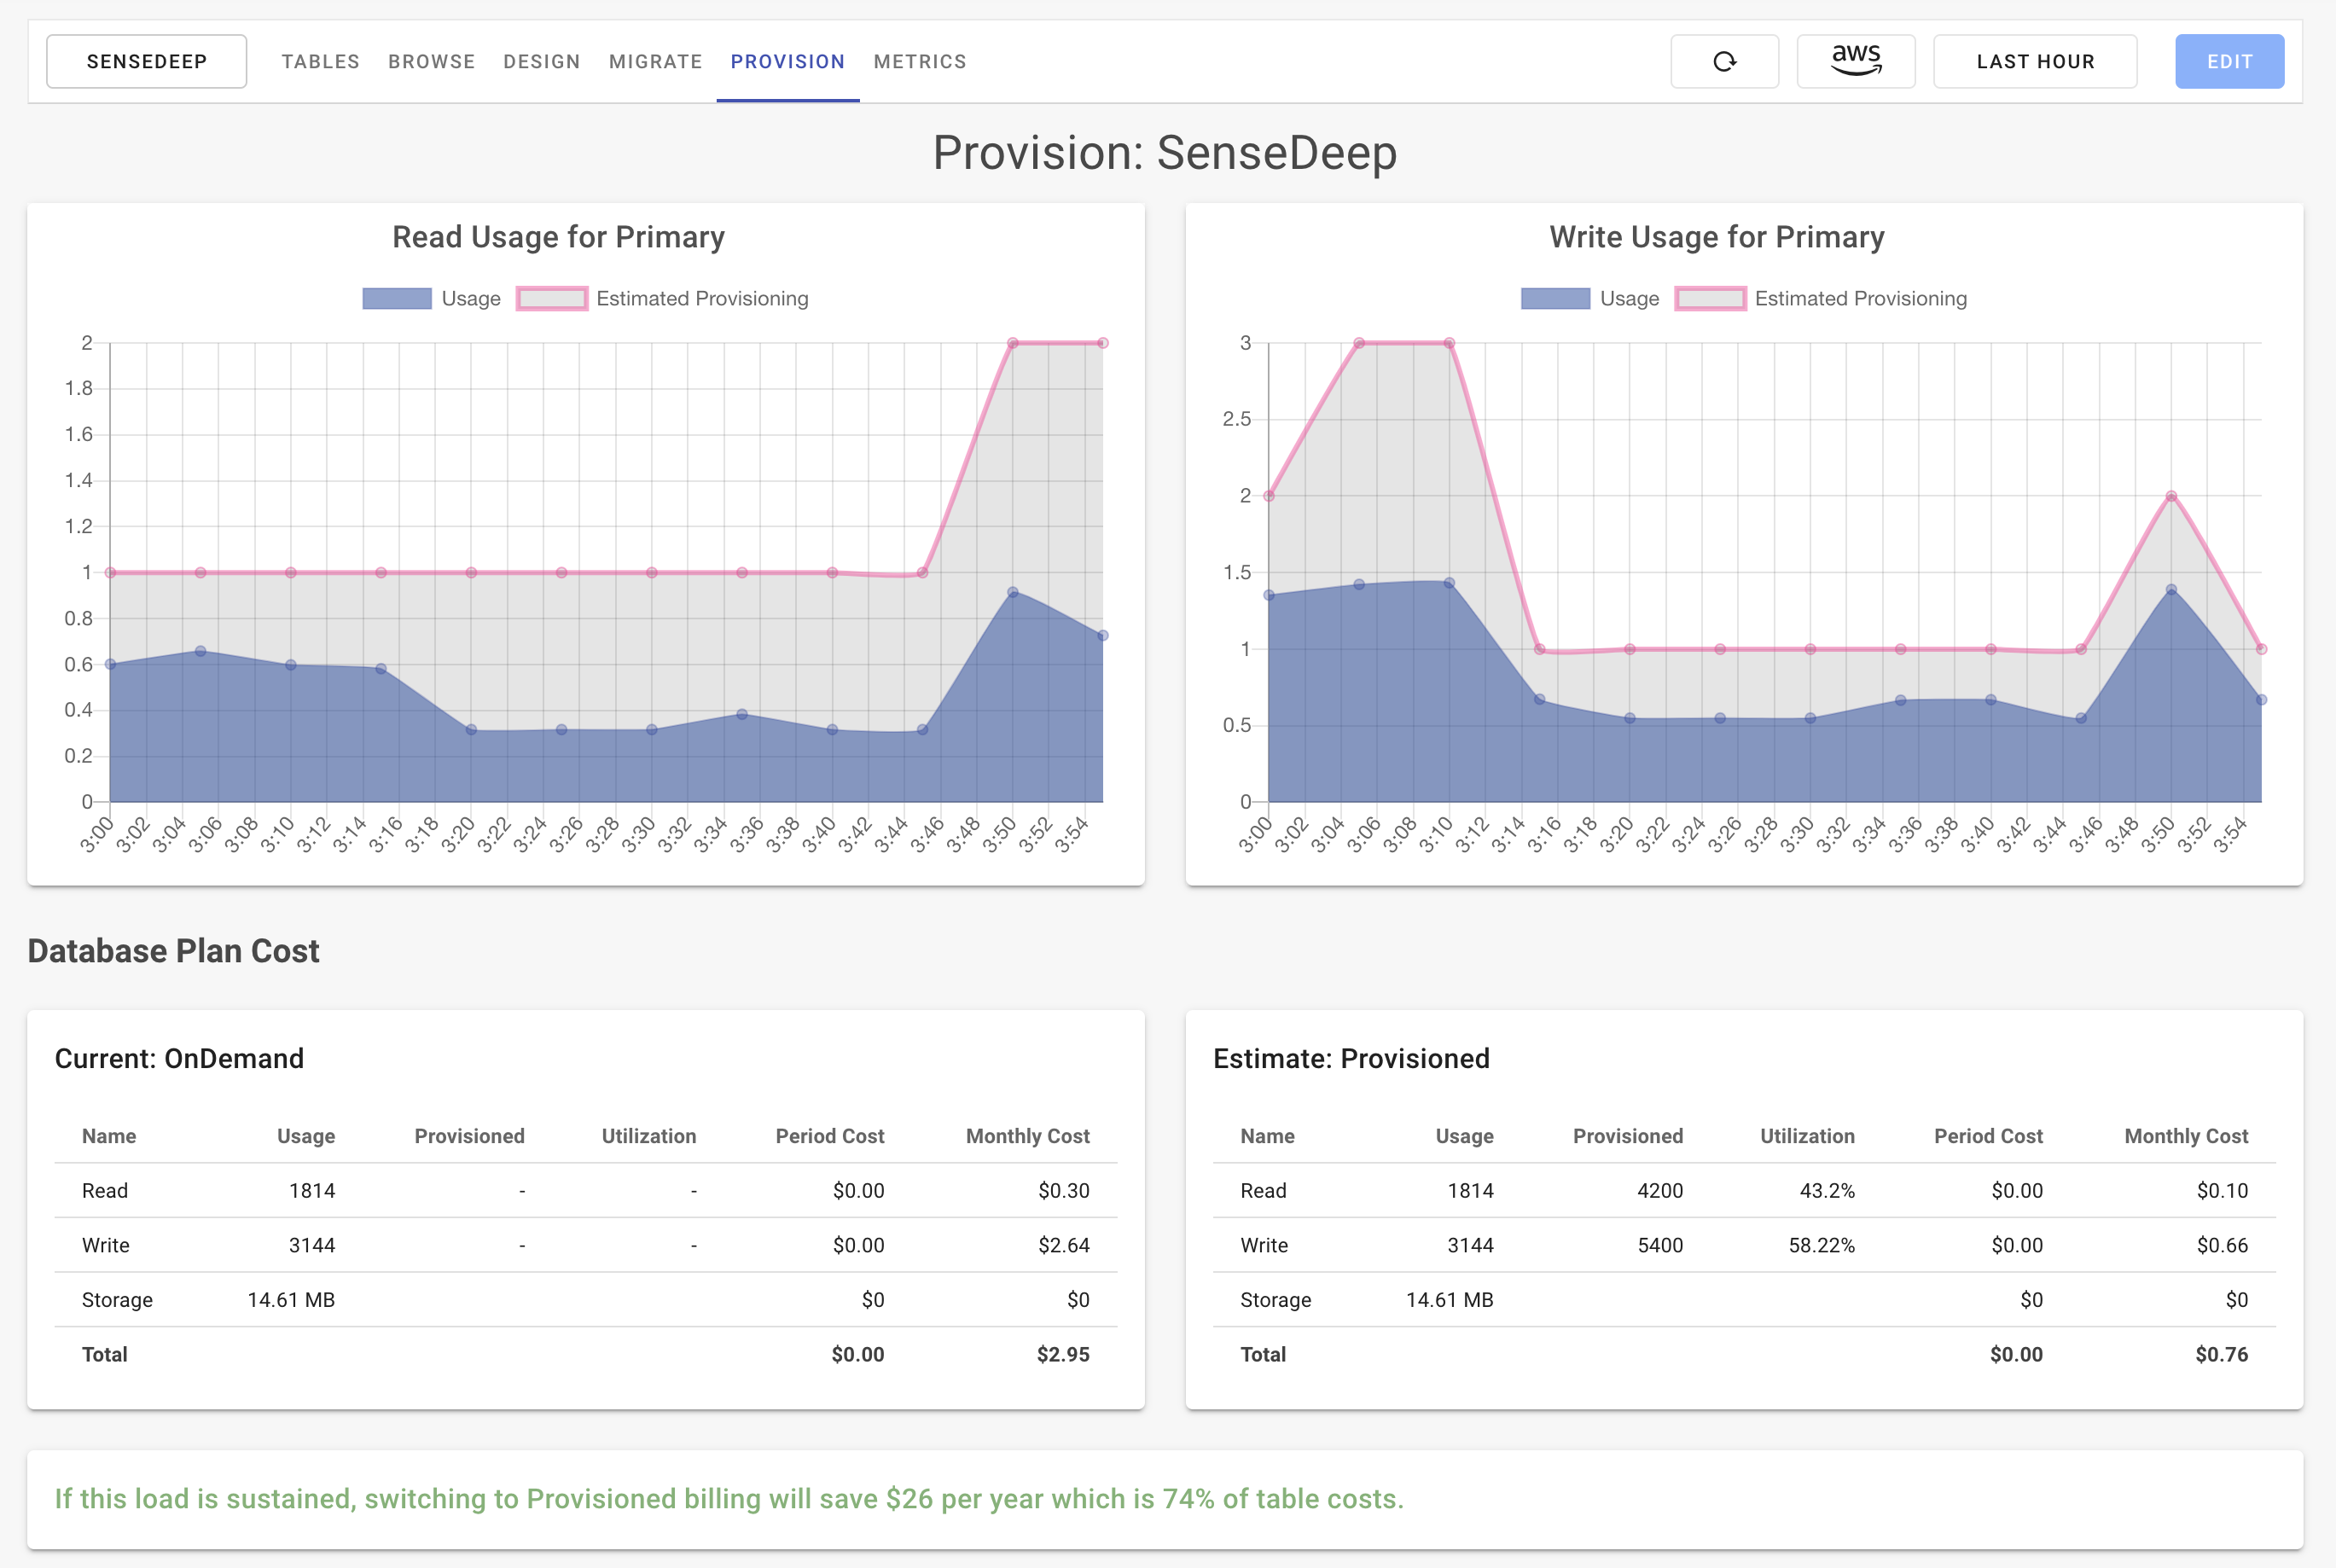
Task: Click the write utilization value 58.22%
Action: [1821, 1245]
